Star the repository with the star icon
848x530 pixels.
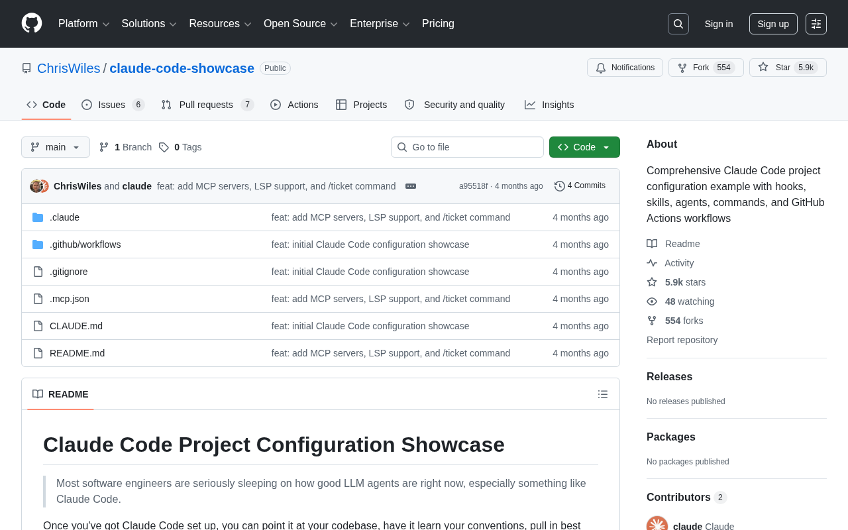tap(763, 67)
